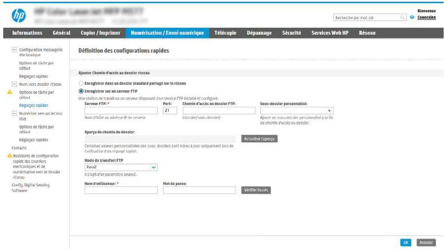Click the blue icon beside Connexion
The width and height of the screenshot is (444, 251).
point(412,18)
